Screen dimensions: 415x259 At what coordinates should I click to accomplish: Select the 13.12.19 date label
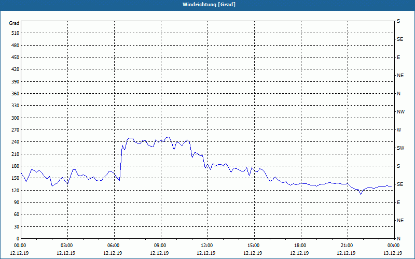point(393,253)
